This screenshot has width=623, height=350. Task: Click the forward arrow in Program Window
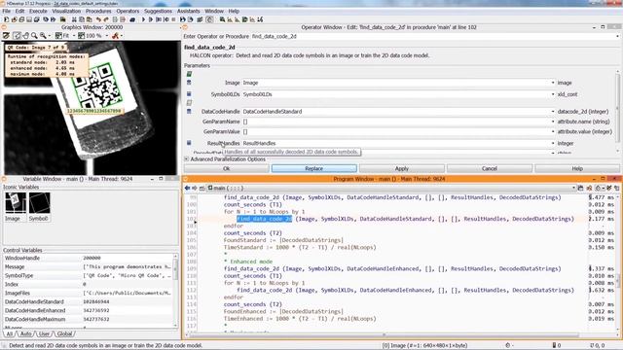[x=195, y=188]
